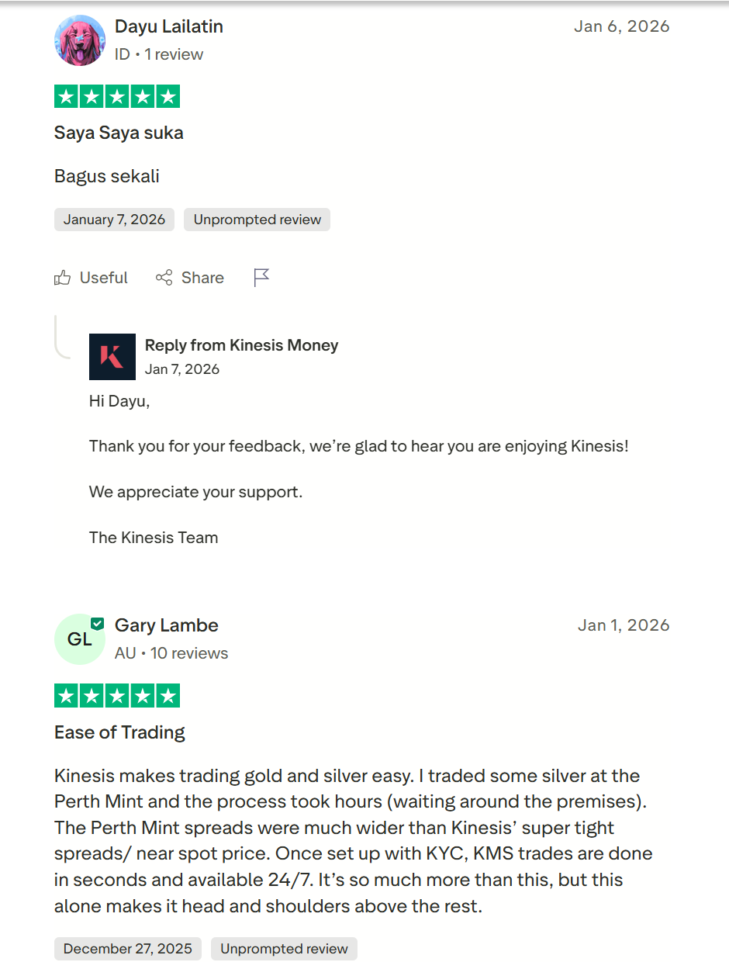Click the review title 'Saya Saya suka'
Viewport: 729px width, 962px height.
tap(118, 132)
